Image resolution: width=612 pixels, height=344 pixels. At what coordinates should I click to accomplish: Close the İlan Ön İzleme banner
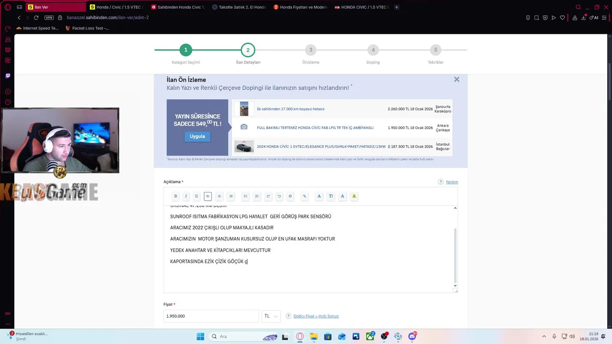click(457, 80)
